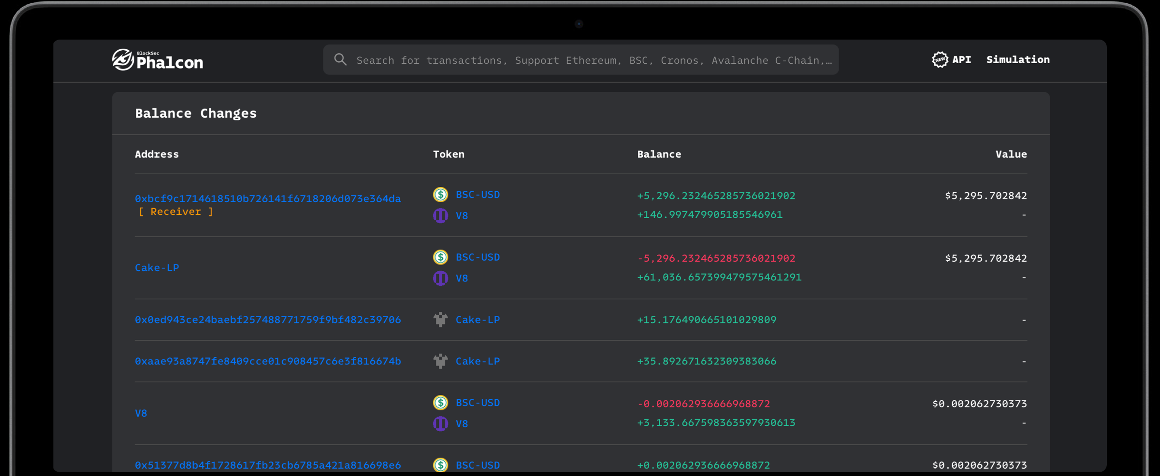The width and height of the screenshot is (1160, 476).
Task: Open V8 token link in V8 address row
Action: click(462, 423)
